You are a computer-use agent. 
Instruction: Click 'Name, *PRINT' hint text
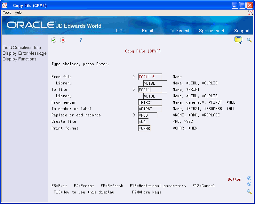(186, 90)
